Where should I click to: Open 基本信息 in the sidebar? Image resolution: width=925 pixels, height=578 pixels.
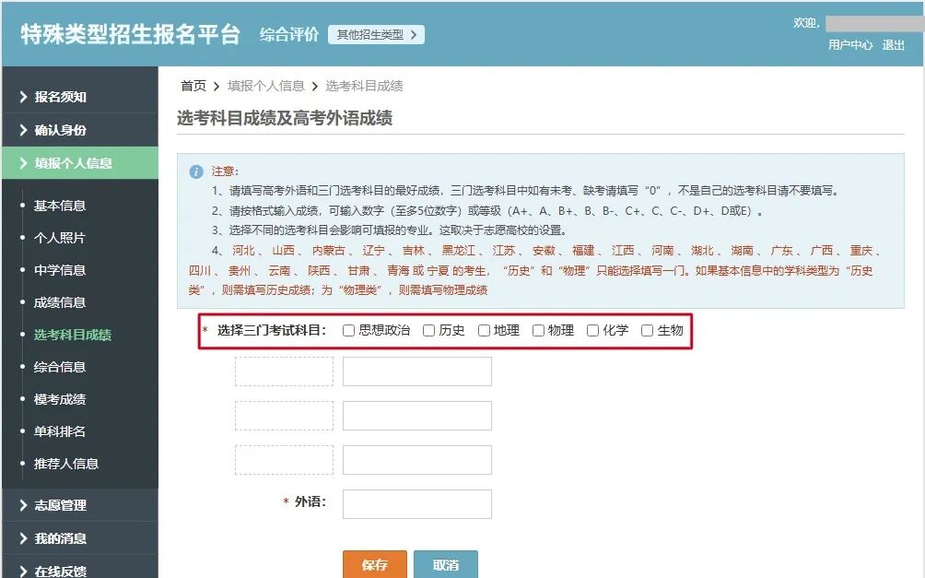(x=60, y=206)
